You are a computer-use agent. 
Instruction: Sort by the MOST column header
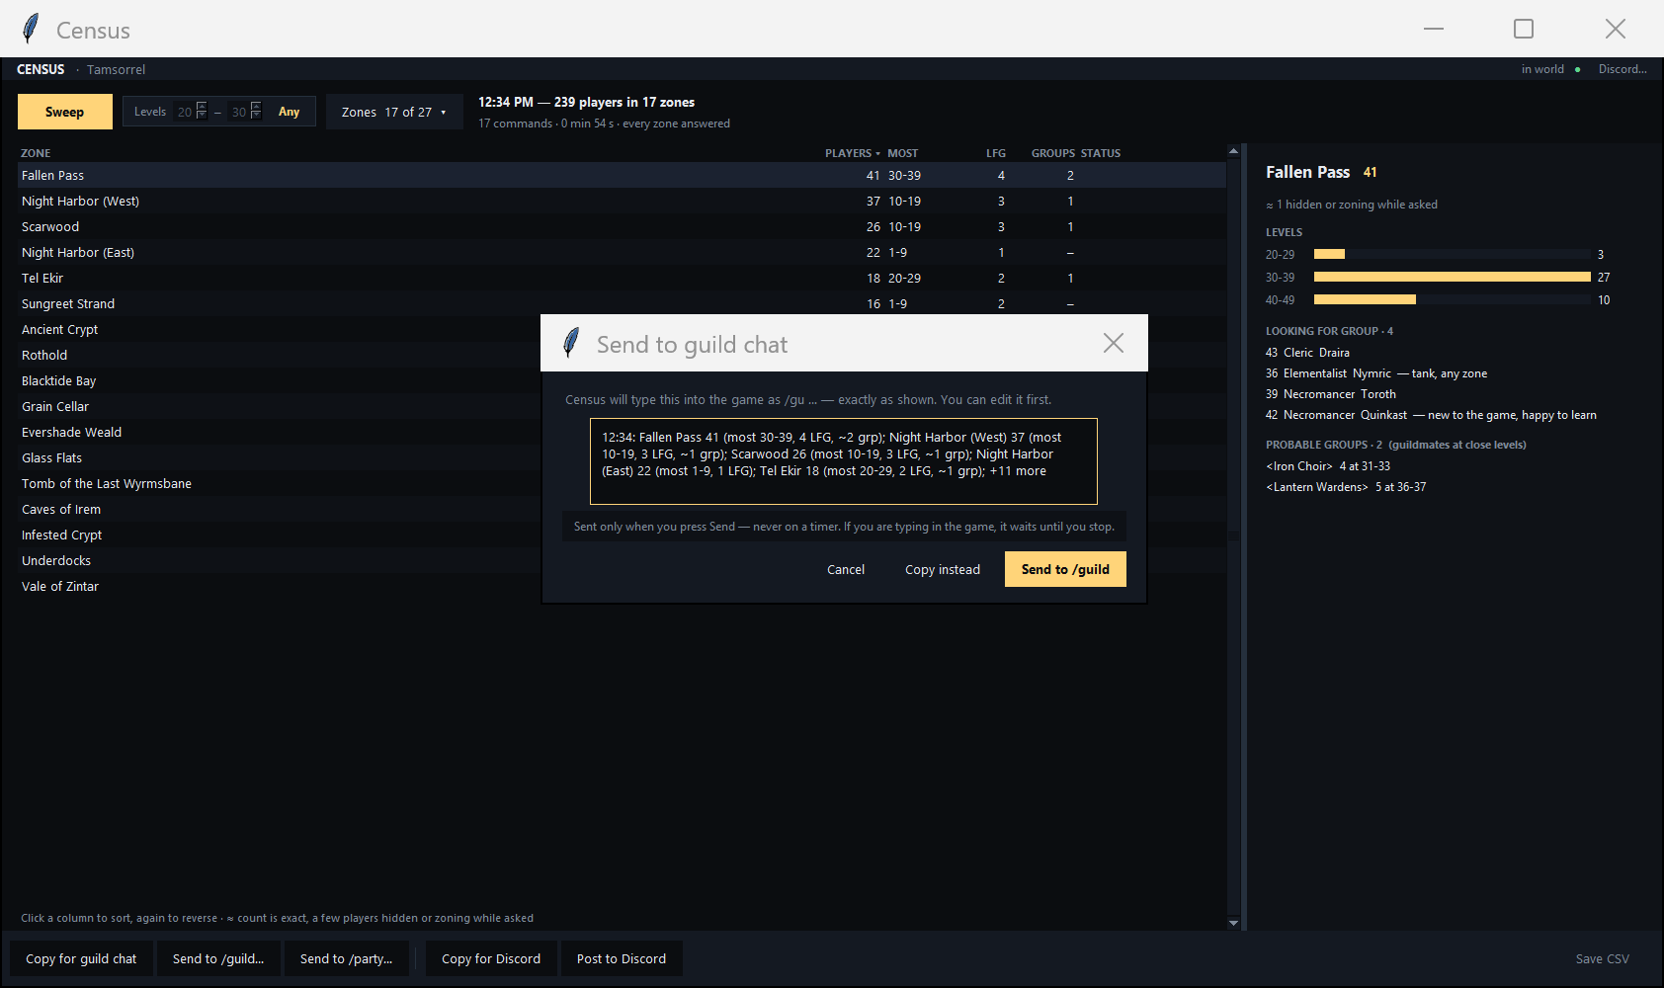[x=902, y=153]
